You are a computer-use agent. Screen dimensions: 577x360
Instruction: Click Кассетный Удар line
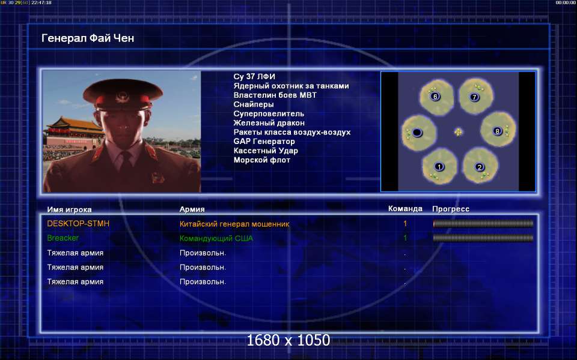pos(266,151)
